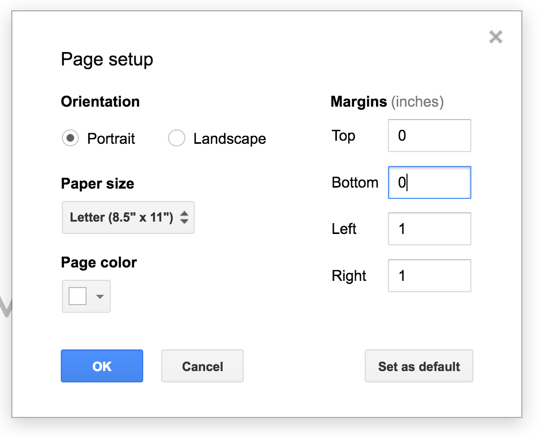
Task: Click the Right margin input field
Action: [429, 276]
